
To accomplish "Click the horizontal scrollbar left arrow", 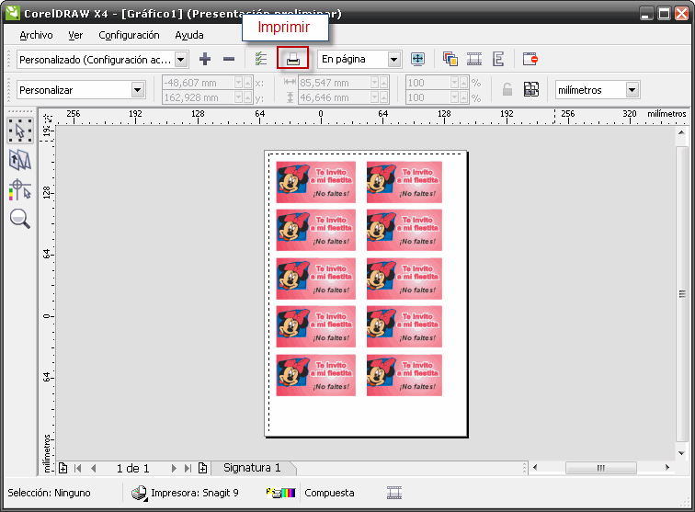I will pyautogui.click(x=535, y=467).
